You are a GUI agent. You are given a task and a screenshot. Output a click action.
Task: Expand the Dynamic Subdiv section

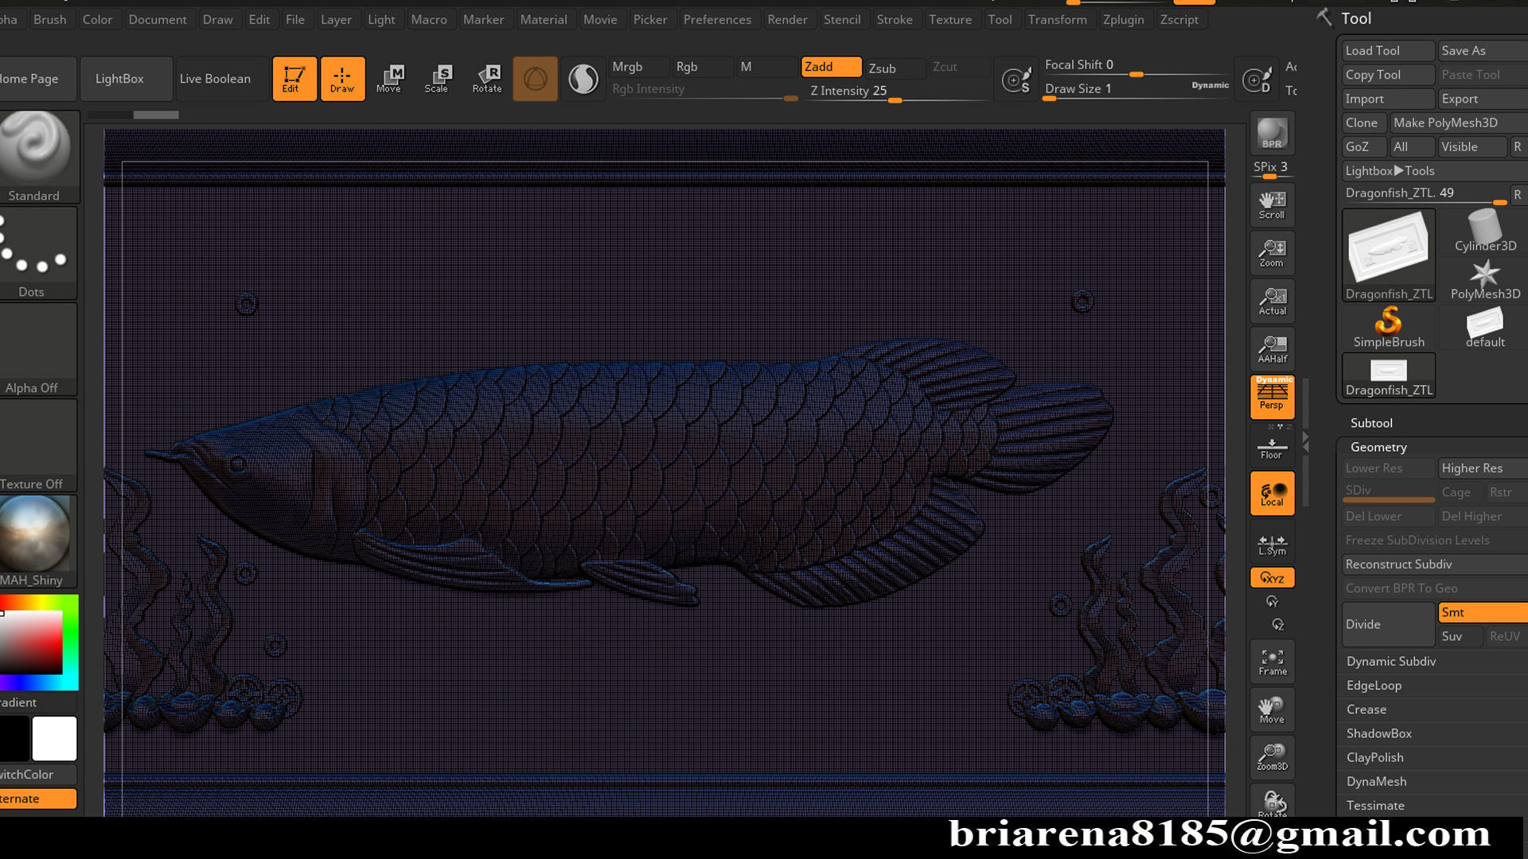coord(1390,661)
